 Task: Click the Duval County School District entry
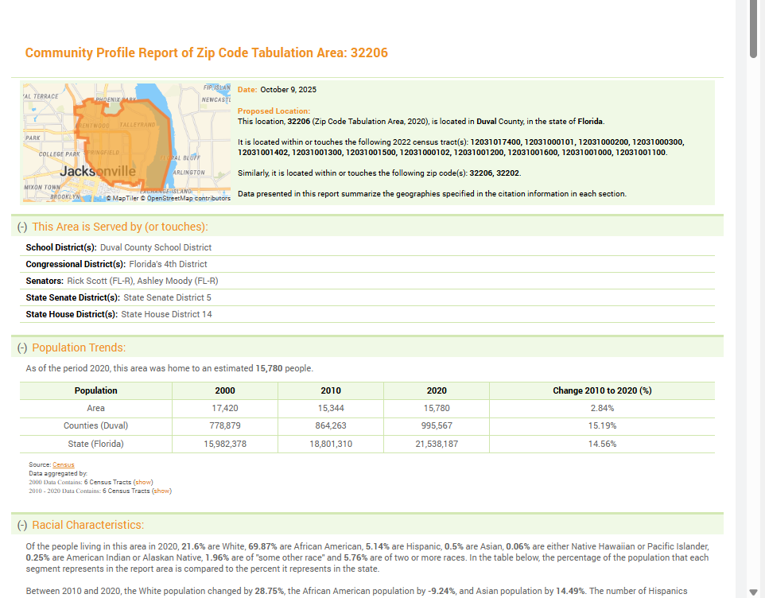(156, 247)
